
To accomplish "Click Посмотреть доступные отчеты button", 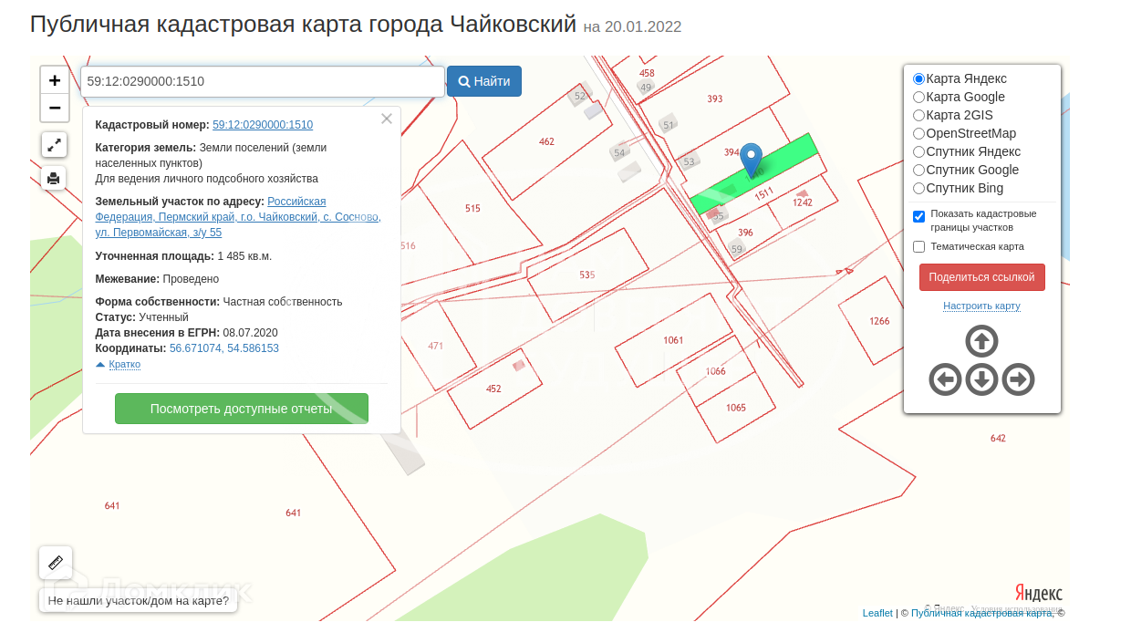I will pyautogui.click(x=242, y=409).
